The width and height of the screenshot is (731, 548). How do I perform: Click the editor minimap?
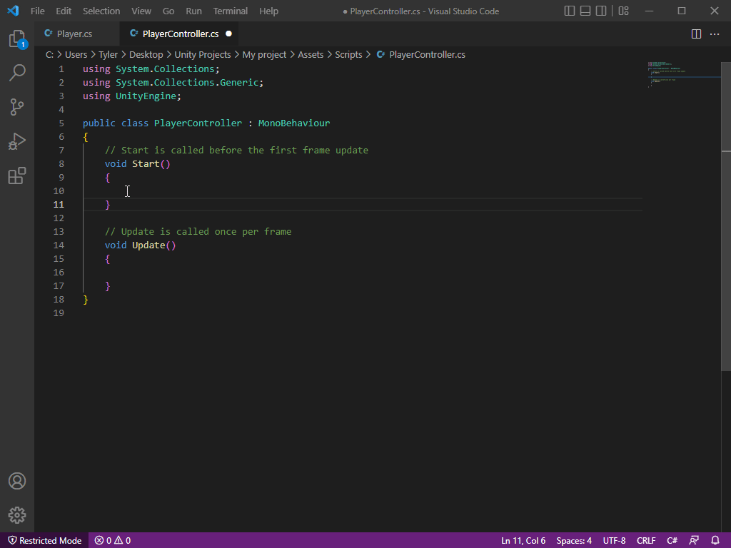pos(683,74)
